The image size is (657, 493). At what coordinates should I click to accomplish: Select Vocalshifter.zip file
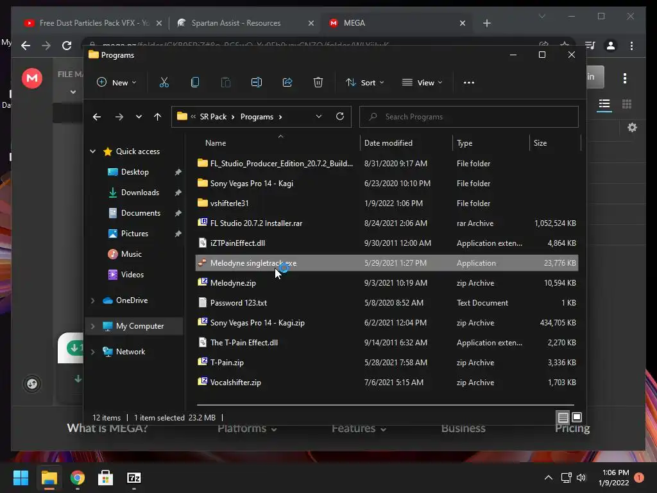coord(386,383)
